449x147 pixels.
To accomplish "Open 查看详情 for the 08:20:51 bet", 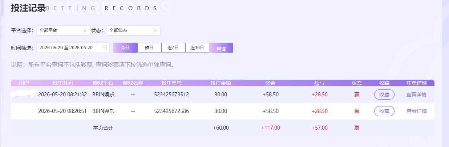I will tap(417, 111).
